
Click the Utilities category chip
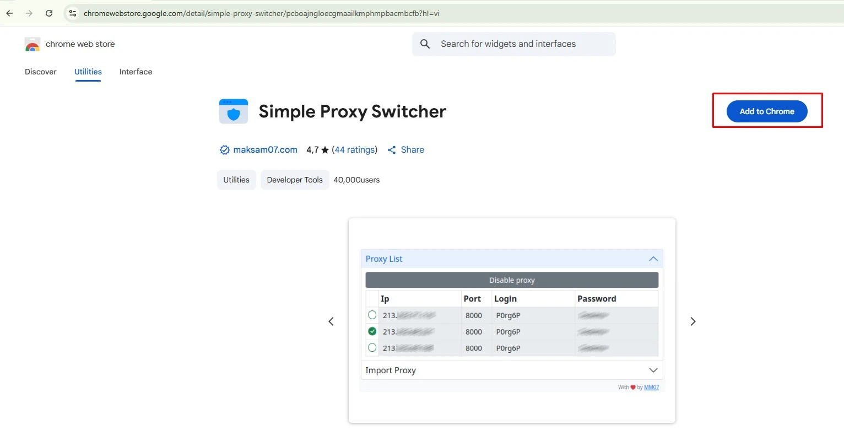tap(236, 180)
